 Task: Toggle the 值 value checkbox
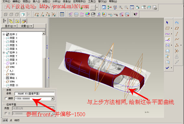(x=6, y=113)
